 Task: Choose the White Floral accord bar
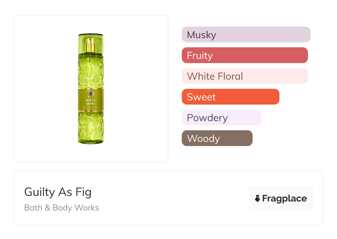tap(245, 76)
